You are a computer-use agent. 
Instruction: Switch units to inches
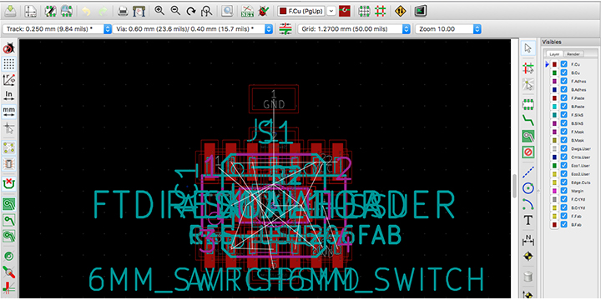9,95
